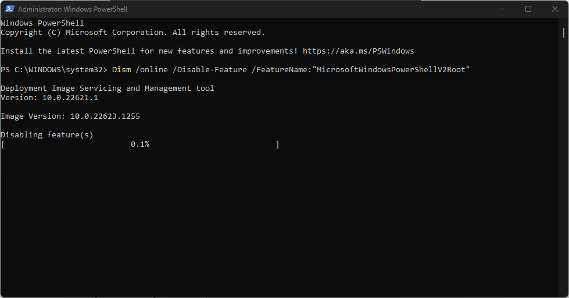Click the empty console area below output
The height and width of the screenshot is (298, 569).
tap(280, 222)
